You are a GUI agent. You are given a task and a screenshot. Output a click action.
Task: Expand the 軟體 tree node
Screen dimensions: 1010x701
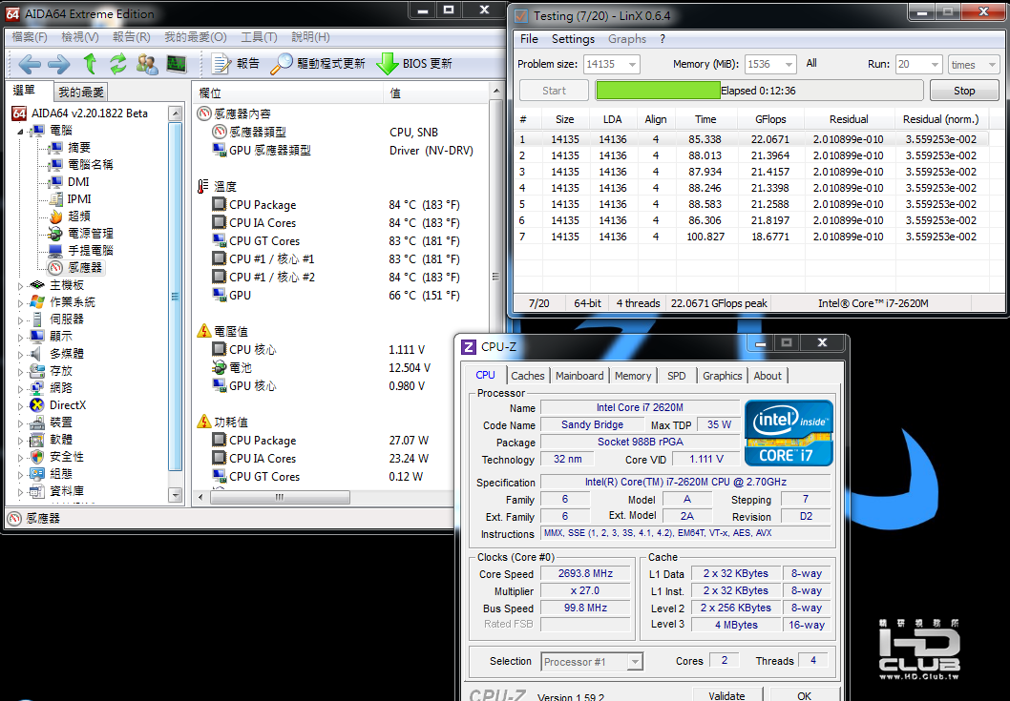(x=21, y=441)
